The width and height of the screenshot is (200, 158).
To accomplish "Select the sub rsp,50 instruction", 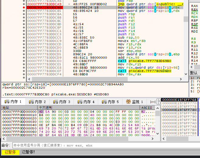I will pyautogui.click(x=129, y=37).
